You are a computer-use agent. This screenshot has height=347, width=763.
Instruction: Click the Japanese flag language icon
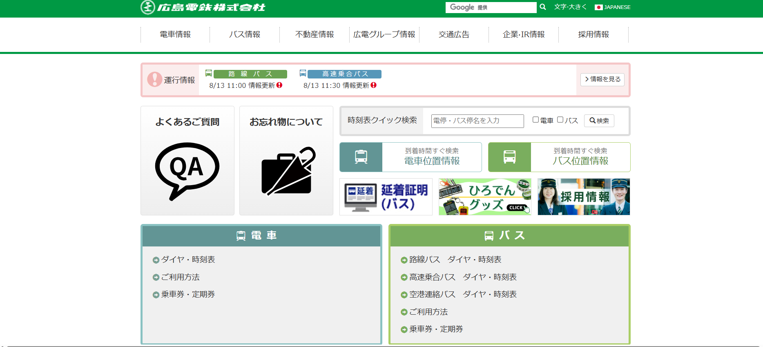click(598, 7)
